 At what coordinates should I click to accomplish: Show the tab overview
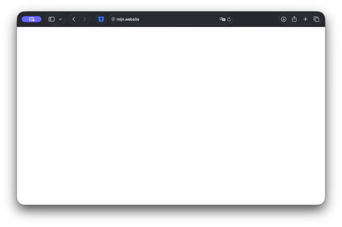click(316, 19)
